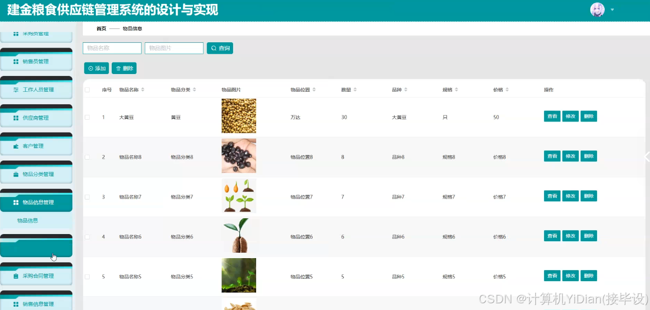
Task: Focus the 物品名称 search field
Action: pyautogui.click(x=112, y=48)
